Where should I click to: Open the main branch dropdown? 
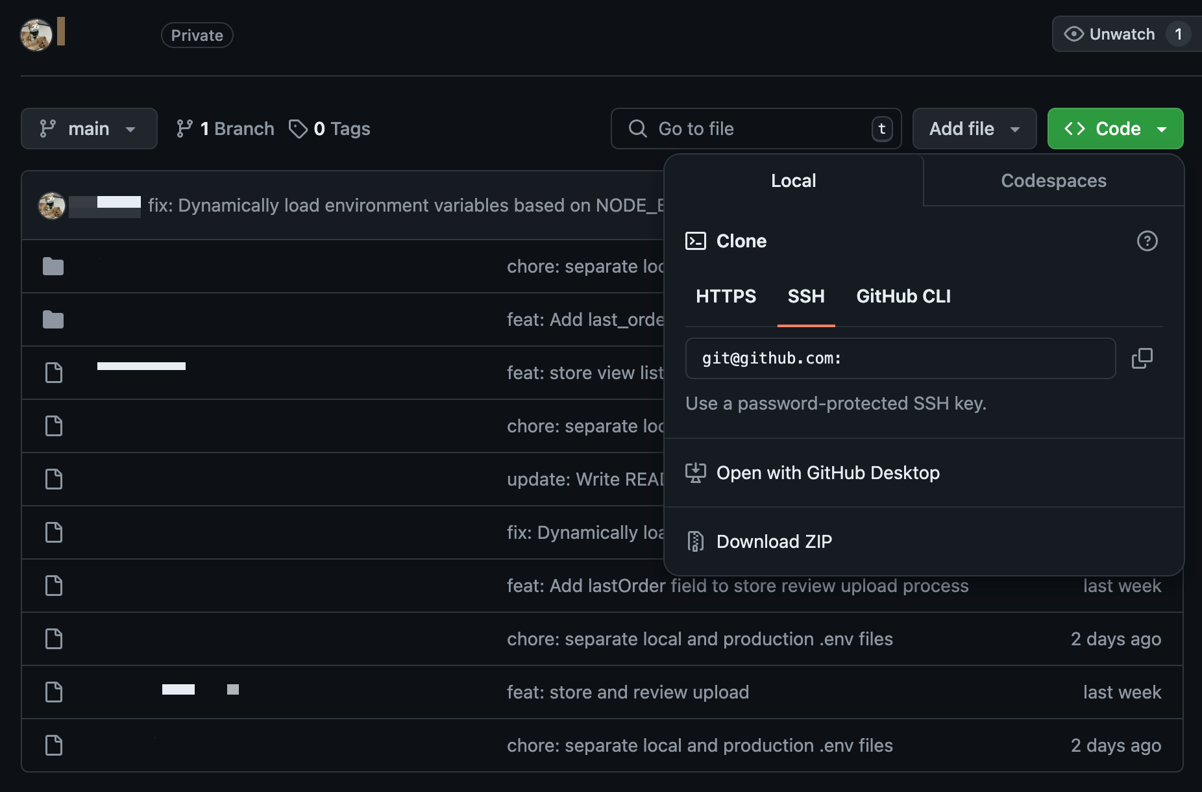[x=89, y=129]
